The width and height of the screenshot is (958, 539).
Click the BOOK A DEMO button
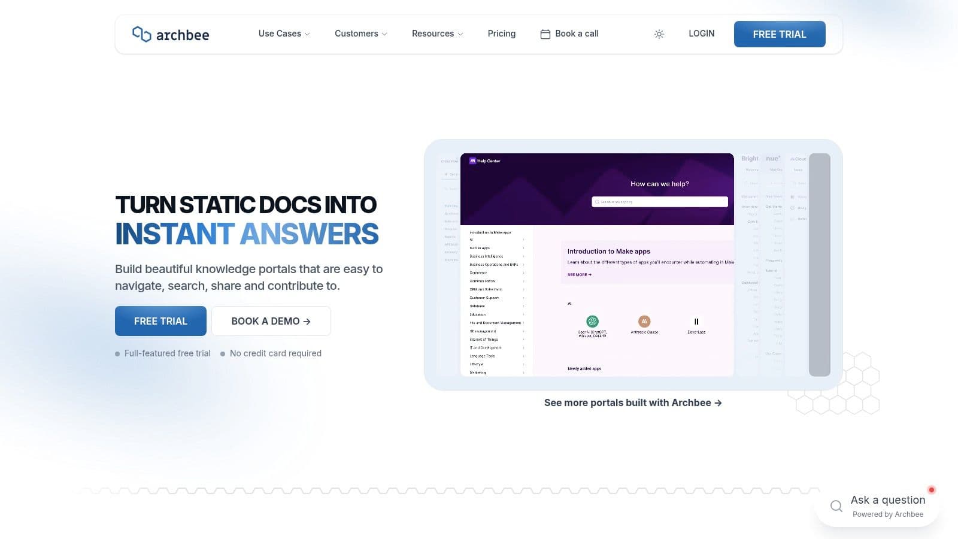click(x=271, y=321)
